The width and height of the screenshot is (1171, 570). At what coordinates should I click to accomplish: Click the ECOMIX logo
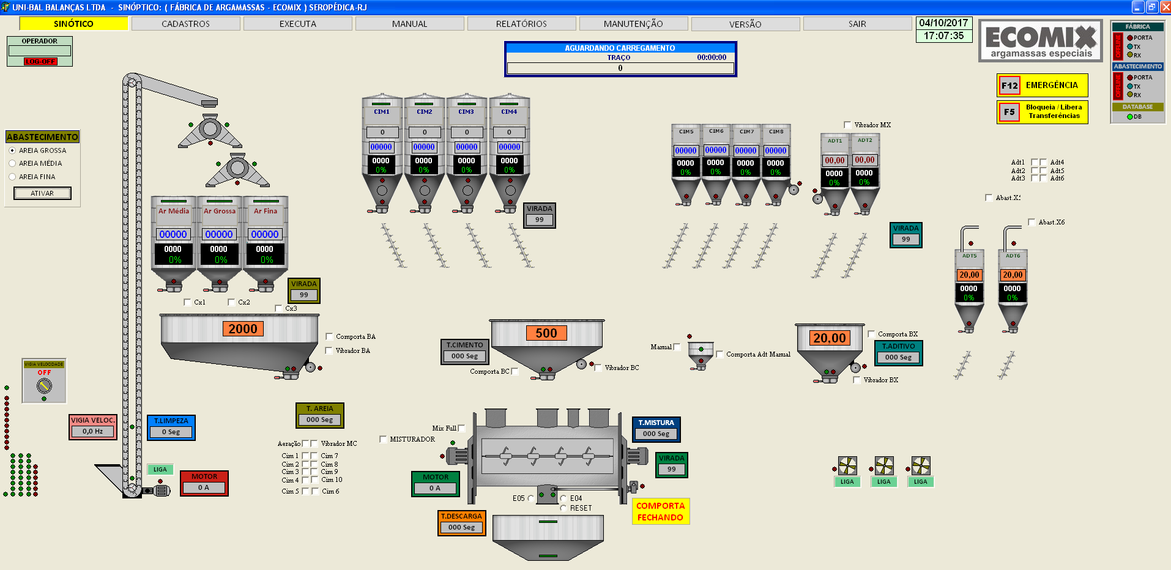click(x=1040, y=40)
